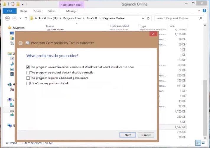Open the Music library icon
This screenshot has width=210, height=148.
click(12, 64)
